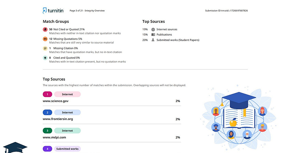Click the red Not Cited or Quoted icon
Image resolution: width=290 pixels, height=153 pixels.
pos(45,30)
